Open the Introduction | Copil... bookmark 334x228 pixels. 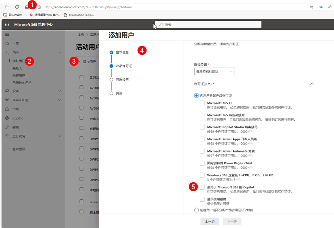pos(79,15)
